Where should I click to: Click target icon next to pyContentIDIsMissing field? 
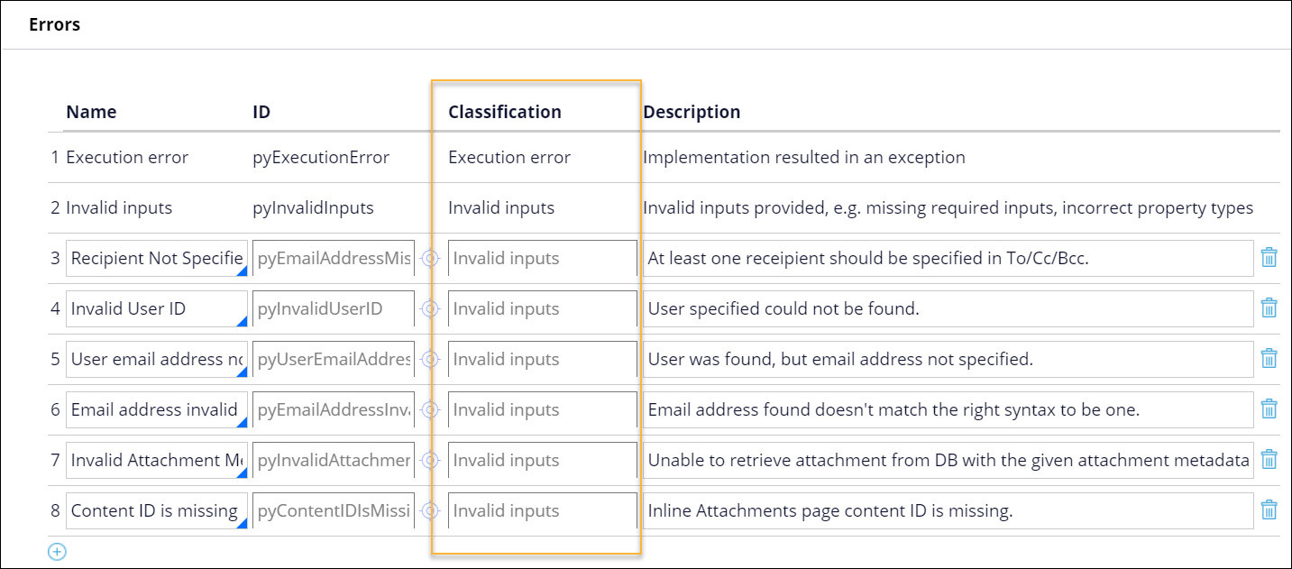pyautogui.click(x=430, y=510)
